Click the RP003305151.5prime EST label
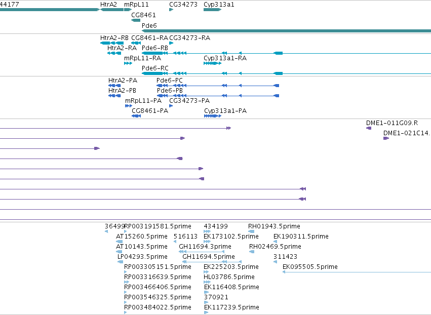The image size is (431, 315). [158, 267]
